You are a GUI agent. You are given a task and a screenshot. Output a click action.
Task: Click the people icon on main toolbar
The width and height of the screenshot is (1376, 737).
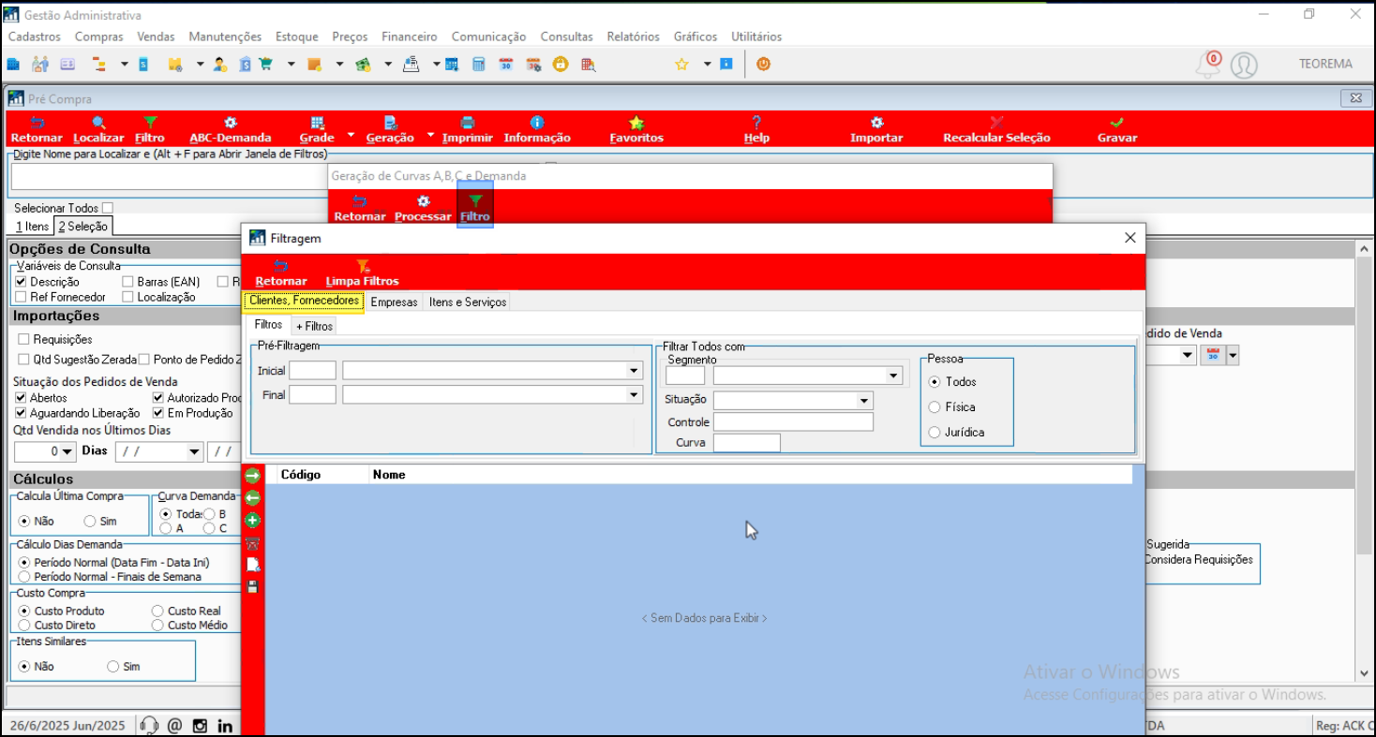[40, 65]
